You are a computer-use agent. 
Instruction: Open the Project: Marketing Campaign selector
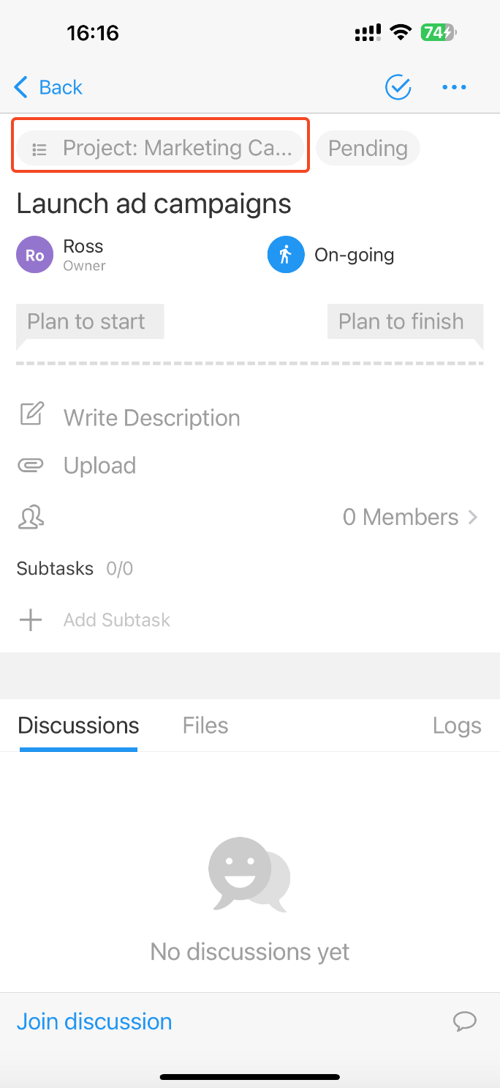[x=161, y=148]
